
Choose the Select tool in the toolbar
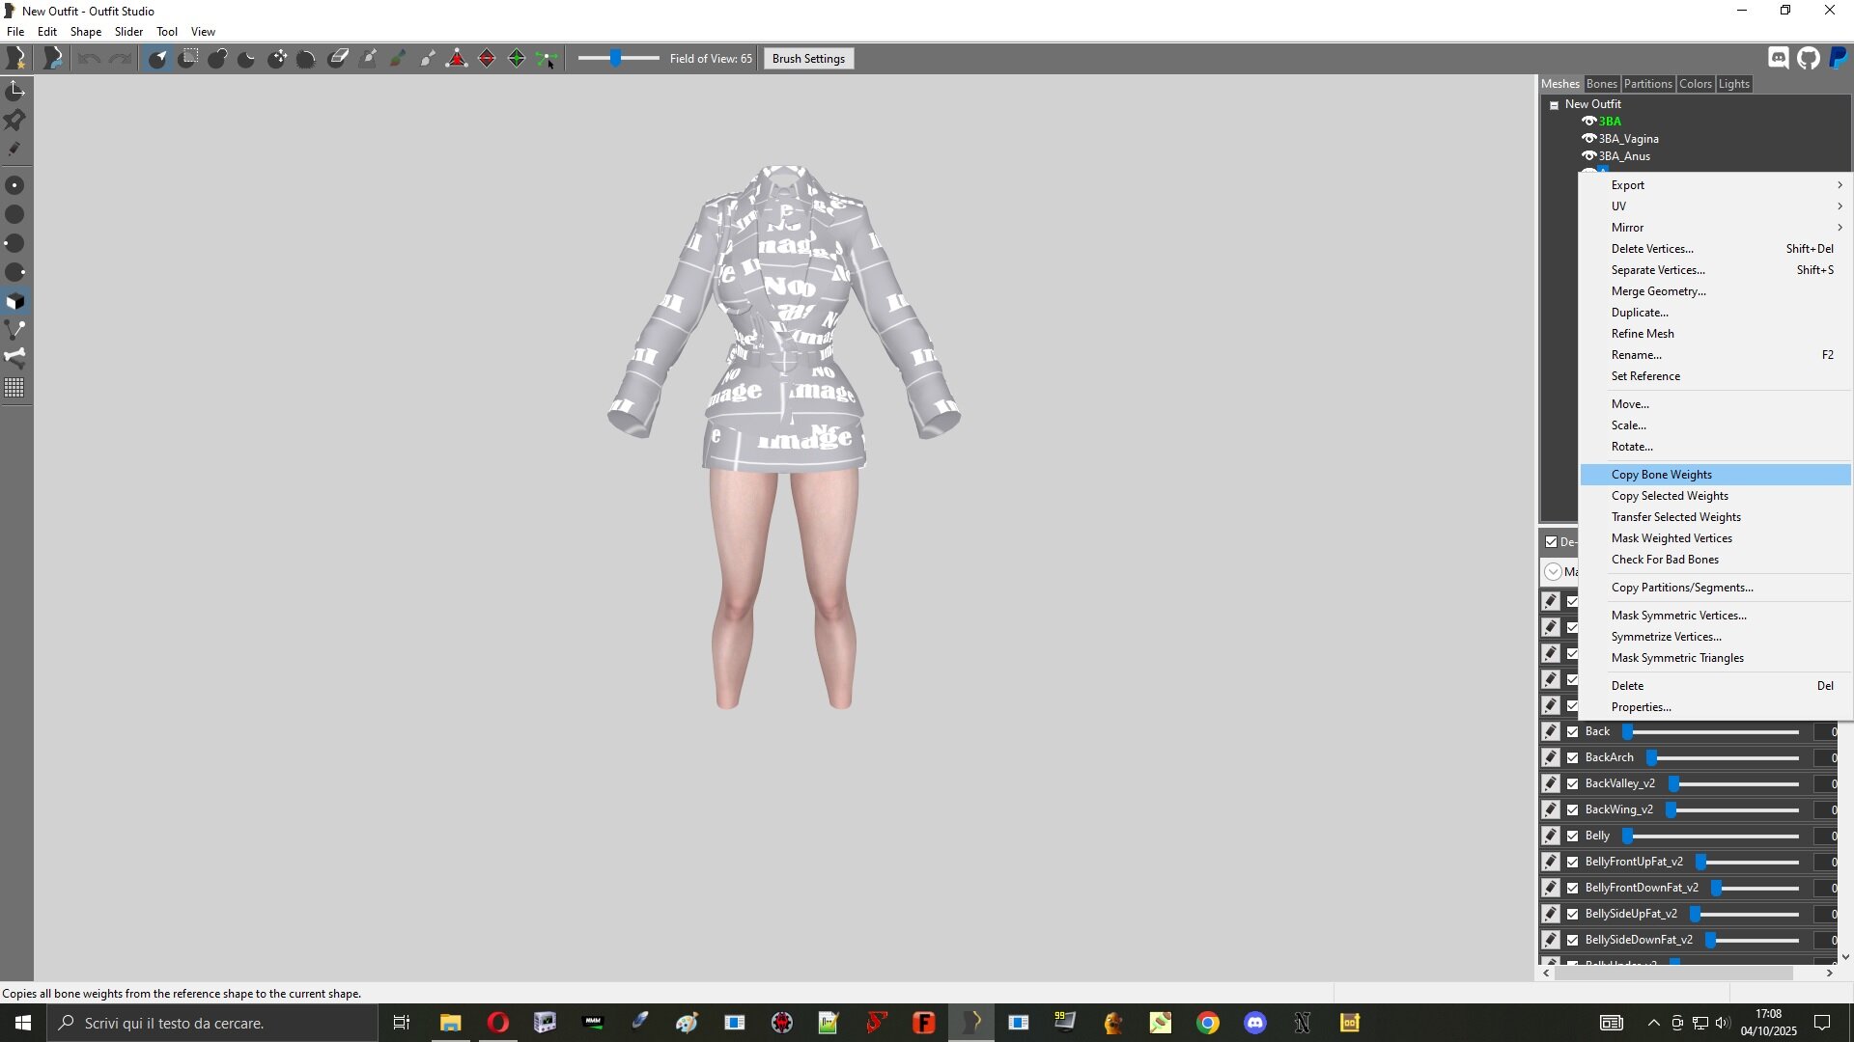tap(158, 59)
